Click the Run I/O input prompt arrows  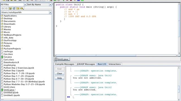click(68, 97)
